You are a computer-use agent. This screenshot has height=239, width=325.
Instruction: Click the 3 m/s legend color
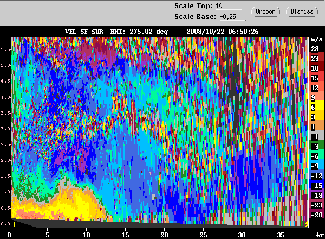[x=316, y=117]
